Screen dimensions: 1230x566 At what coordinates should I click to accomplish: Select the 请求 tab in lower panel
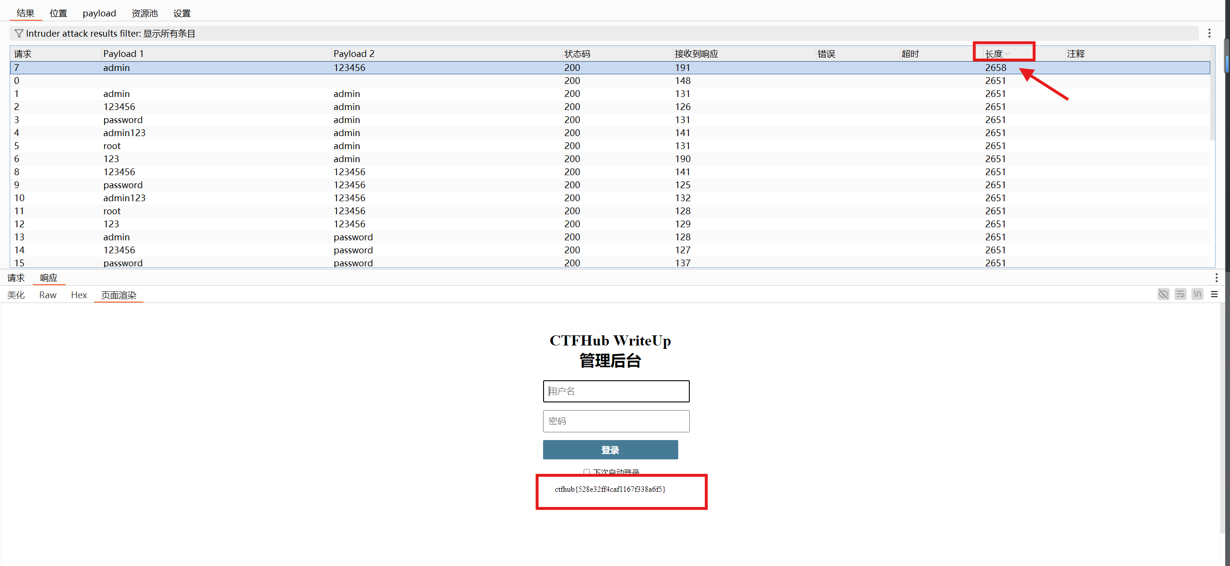(x=16, y=277)
